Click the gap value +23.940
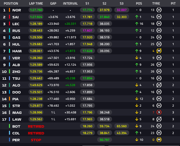The width and height of the screenshot is (180, 146). click(x=53, y=24)
